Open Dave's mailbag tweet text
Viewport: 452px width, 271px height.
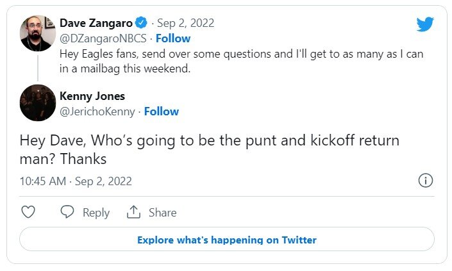pos(241,62)
